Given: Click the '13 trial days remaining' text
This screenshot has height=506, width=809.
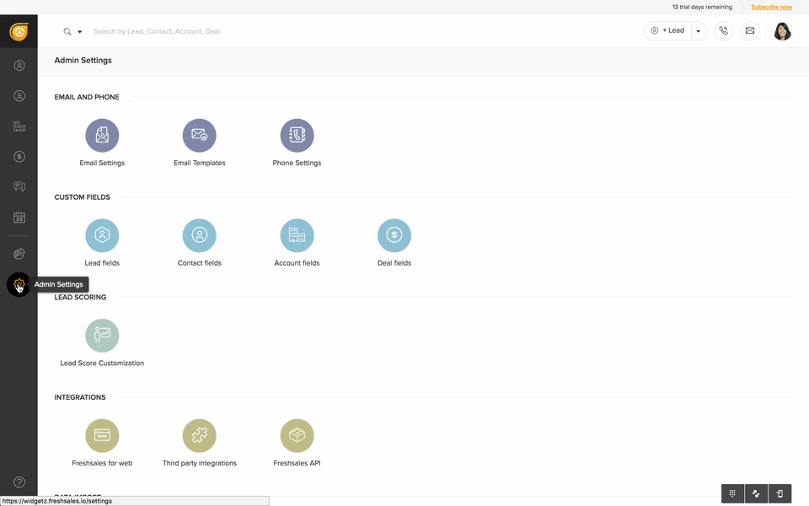Looking at the screenshot, I should pos(702,8).
